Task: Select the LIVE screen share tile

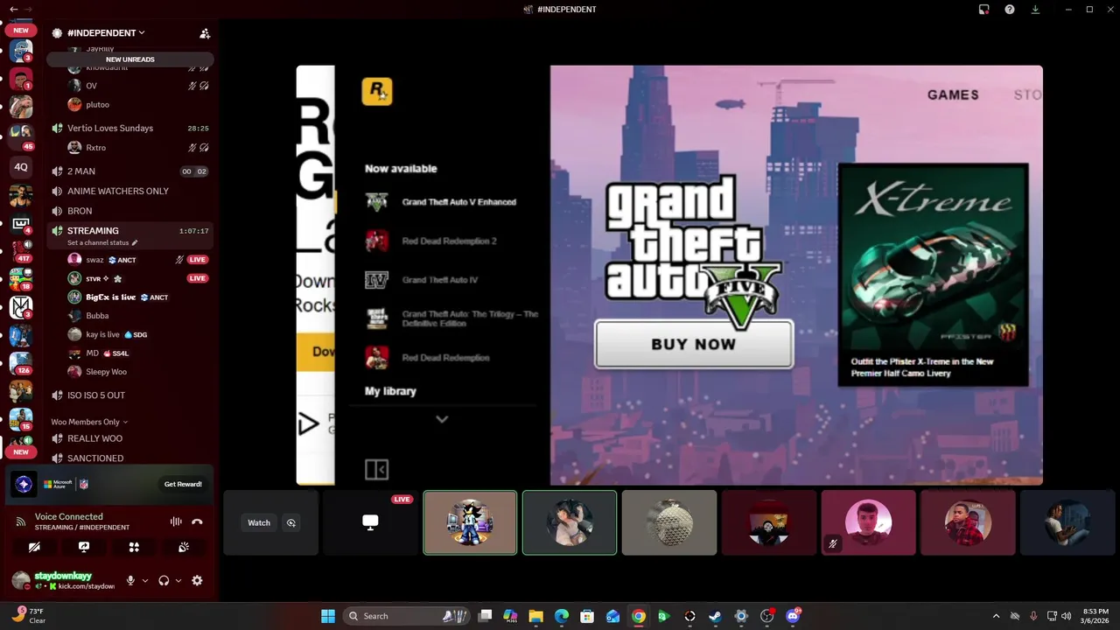Action: coord(370,522)
